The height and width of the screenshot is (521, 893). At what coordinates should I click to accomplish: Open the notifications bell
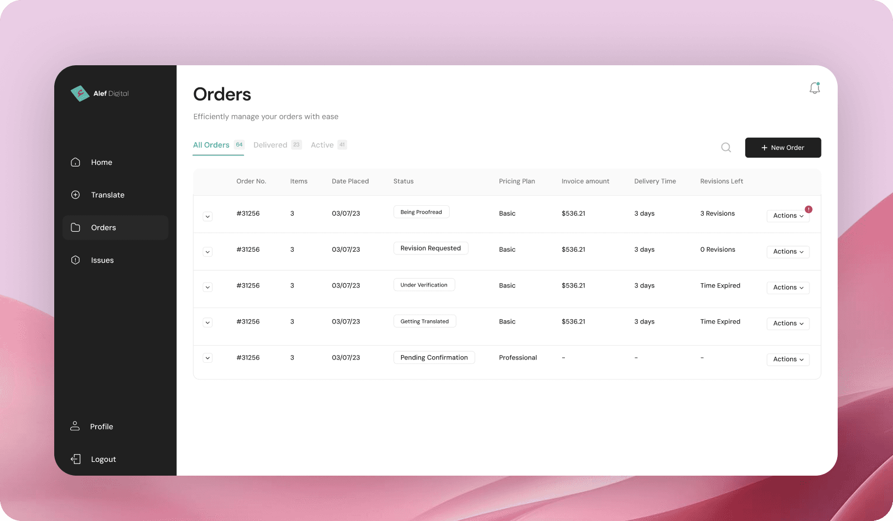point(814,88)
